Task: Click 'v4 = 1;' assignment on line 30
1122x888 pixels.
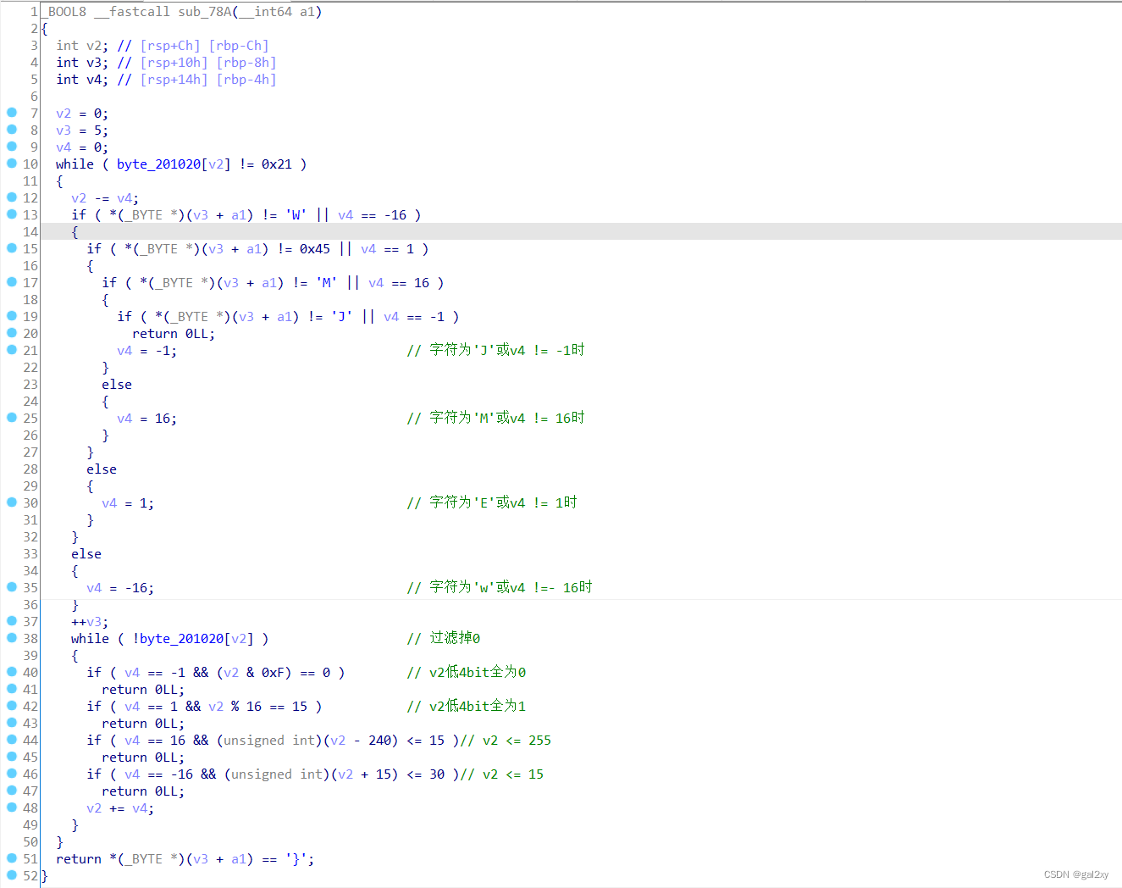Action: [128, 503]
